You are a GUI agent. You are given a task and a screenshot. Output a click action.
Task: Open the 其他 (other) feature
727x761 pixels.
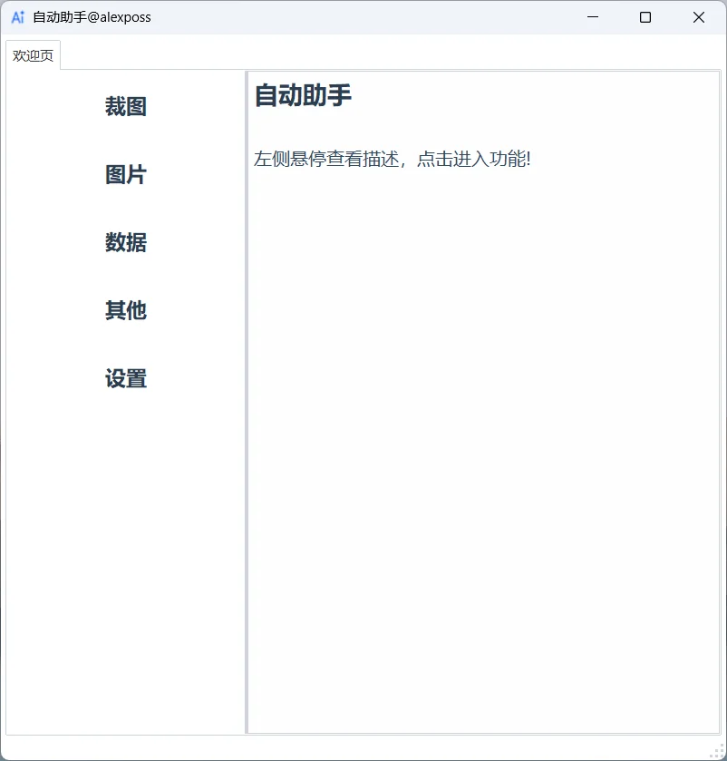point(124,310)
